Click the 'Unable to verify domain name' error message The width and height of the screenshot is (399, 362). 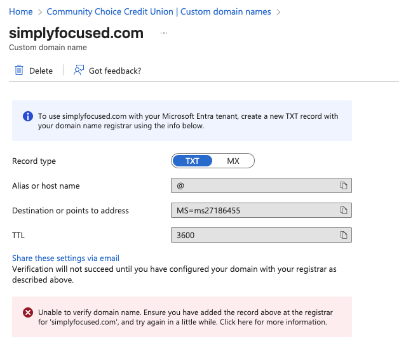point(186,317)
